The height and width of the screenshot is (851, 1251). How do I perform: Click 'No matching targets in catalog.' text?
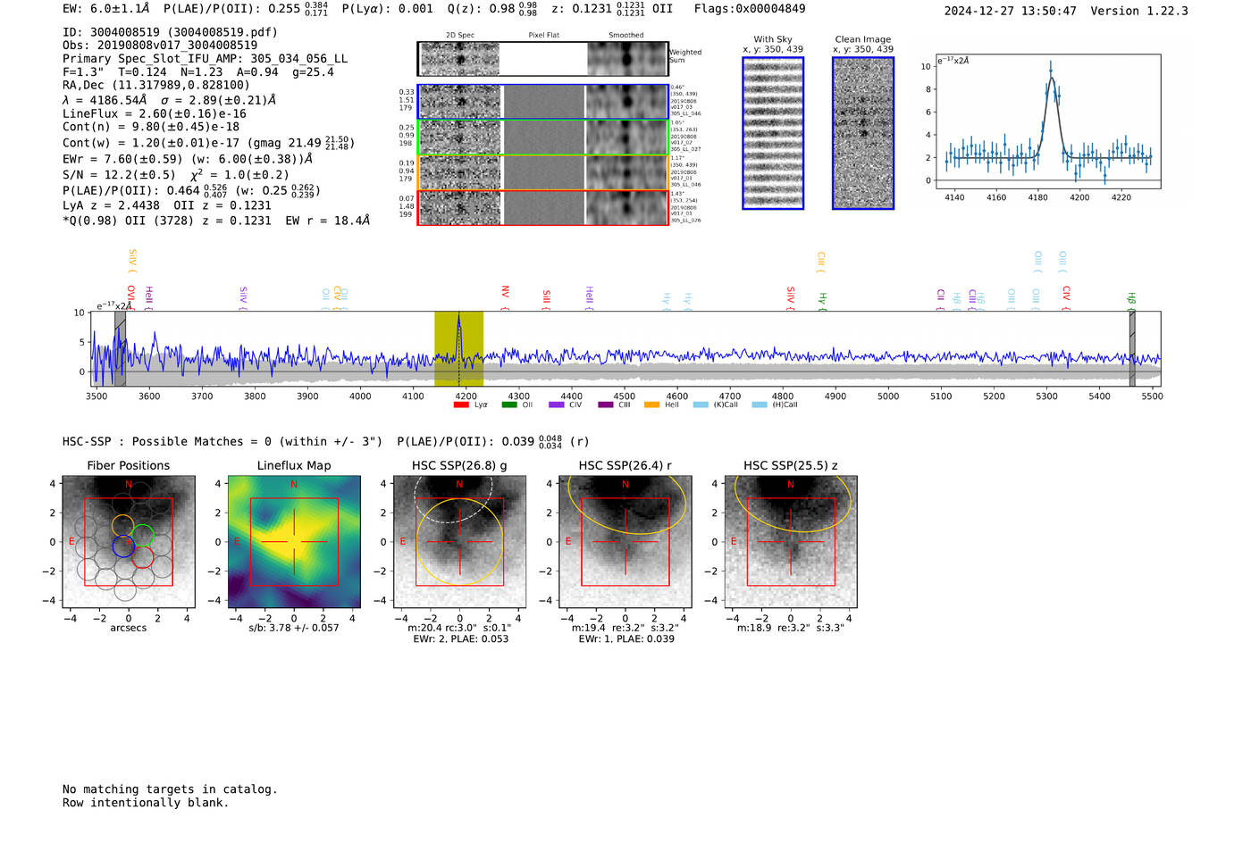(170, 789)
